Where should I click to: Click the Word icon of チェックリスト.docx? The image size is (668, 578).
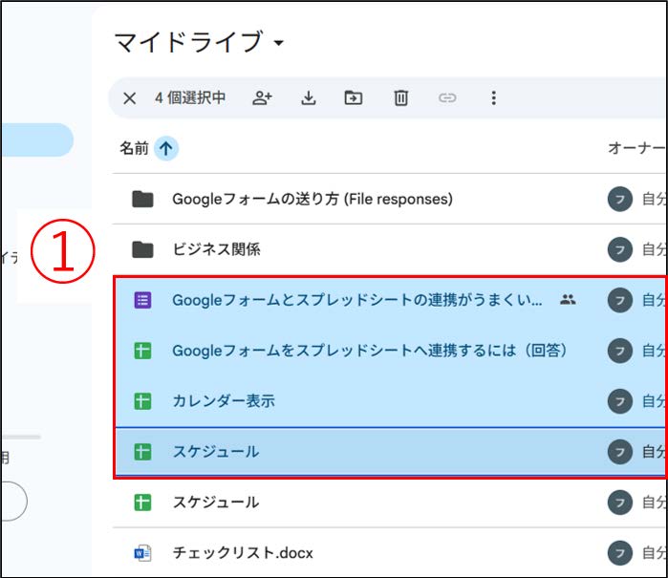pos(142,553)
